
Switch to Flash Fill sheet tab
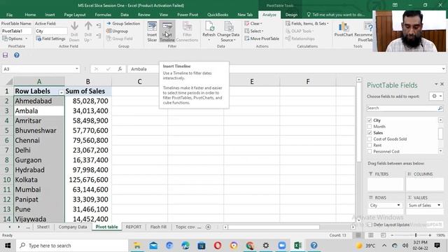158,227
